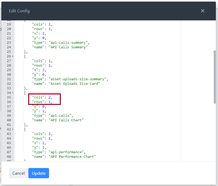Click the cols value on line 35
Viewport: 218px width, 186px height.
click(x=50, y=97)
